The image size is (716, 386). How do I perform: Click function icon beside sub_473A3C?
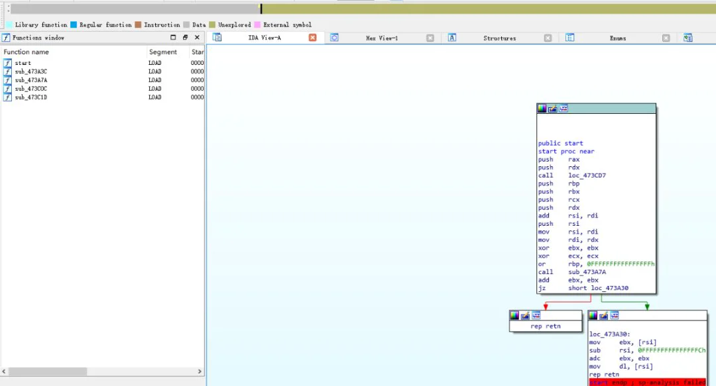click(x=7, y=72)
